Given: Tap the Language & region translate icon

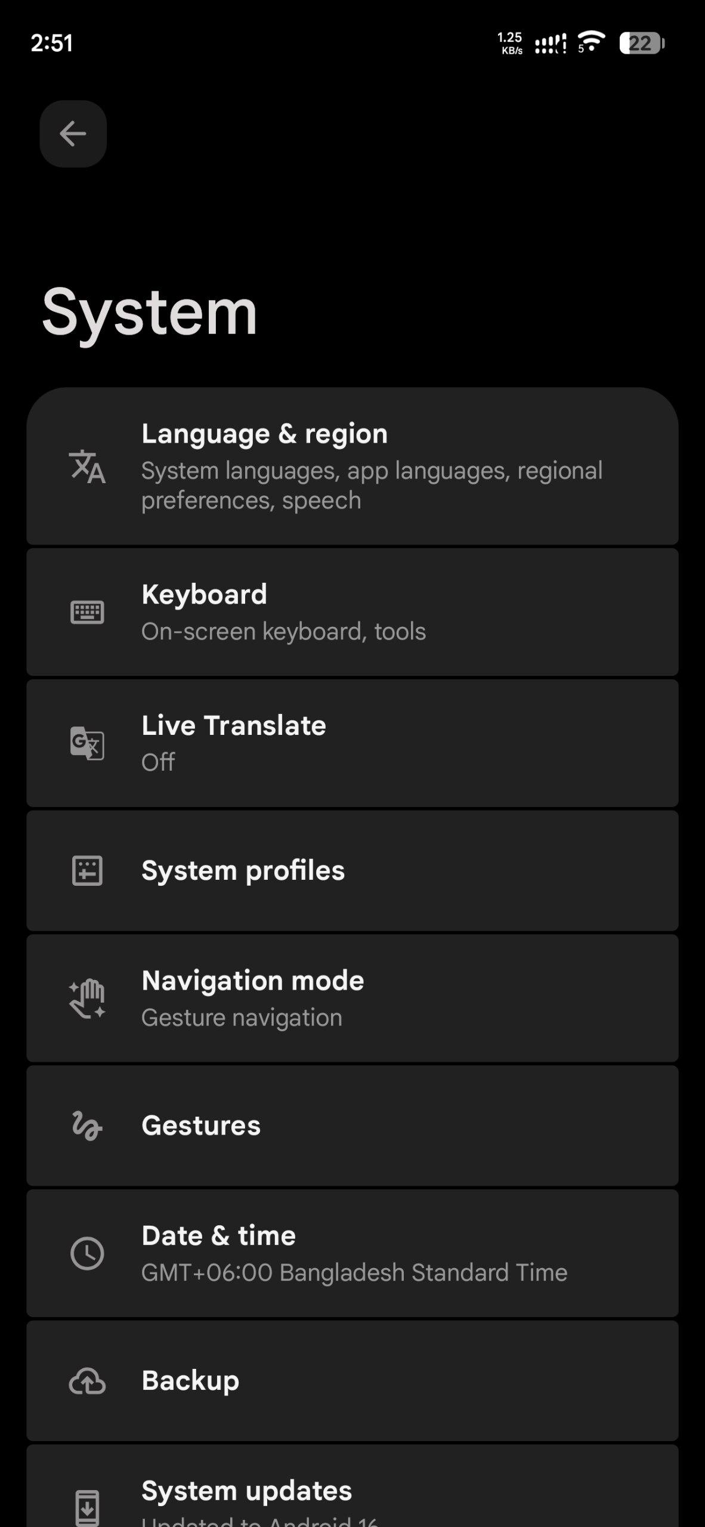Looking at the screenshot, I should coord(87,467).
